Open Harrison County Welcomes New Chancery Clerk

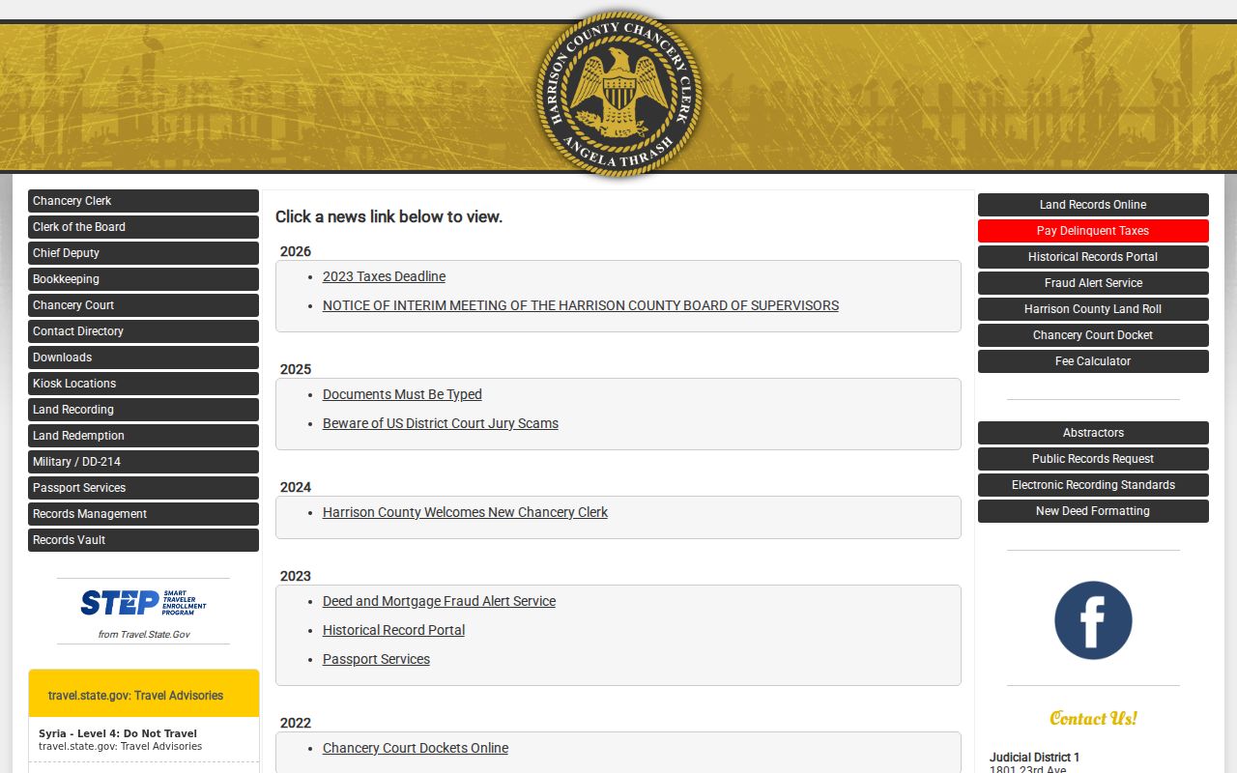pyautogui.click(x=465, y=512)
